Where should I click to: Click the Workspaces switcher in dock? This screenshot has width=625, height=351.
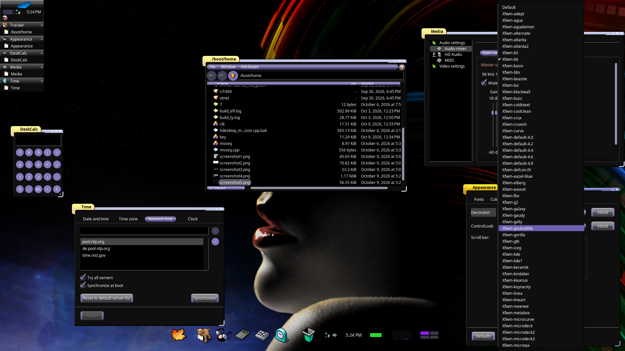[429, 335]
